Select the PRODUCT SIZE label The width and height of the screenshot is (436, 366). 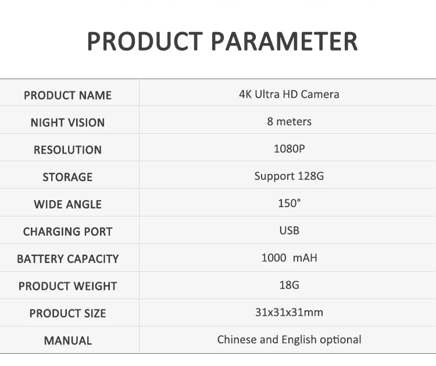point(67,314)
